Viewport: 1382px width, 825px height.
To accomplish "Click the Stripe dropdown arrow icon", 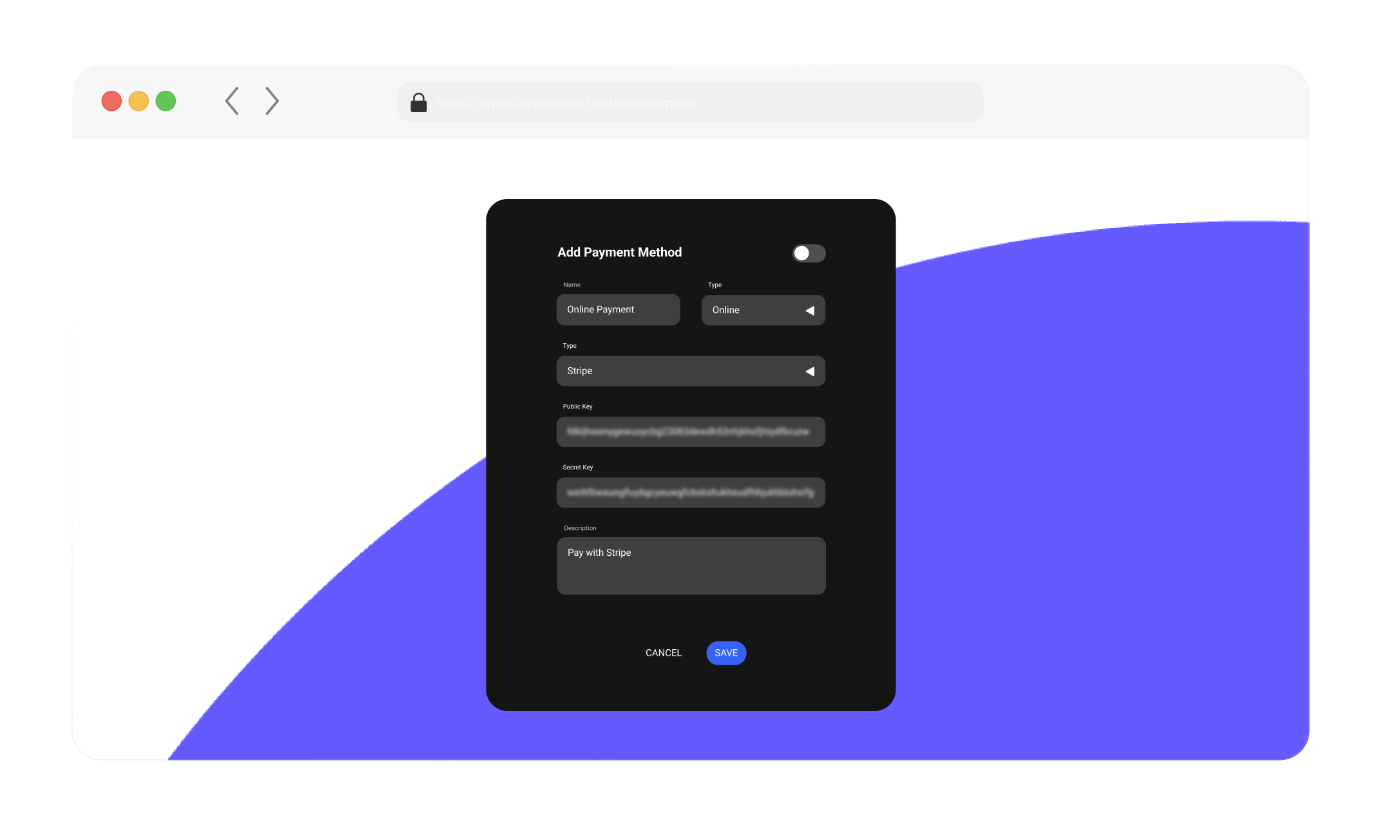I will click(x=811, y=370).
